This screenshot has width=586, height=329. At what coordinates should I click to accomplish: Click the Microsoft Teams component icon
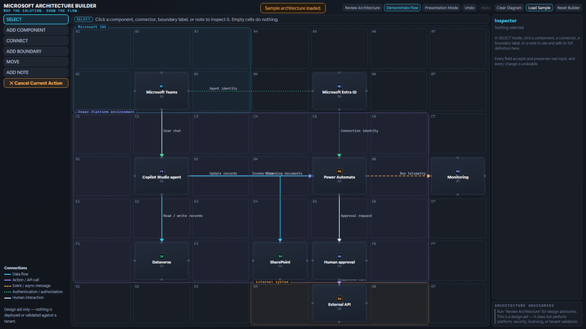[161, 86]
